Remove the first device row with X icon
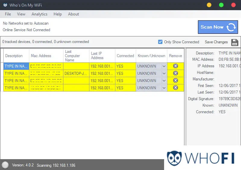The width and height of the screenshot is (241, 170). 175,66
